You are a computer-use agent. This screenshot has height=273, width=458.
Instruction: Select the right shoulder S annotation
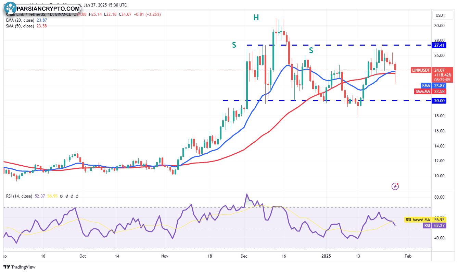(311, 50)
